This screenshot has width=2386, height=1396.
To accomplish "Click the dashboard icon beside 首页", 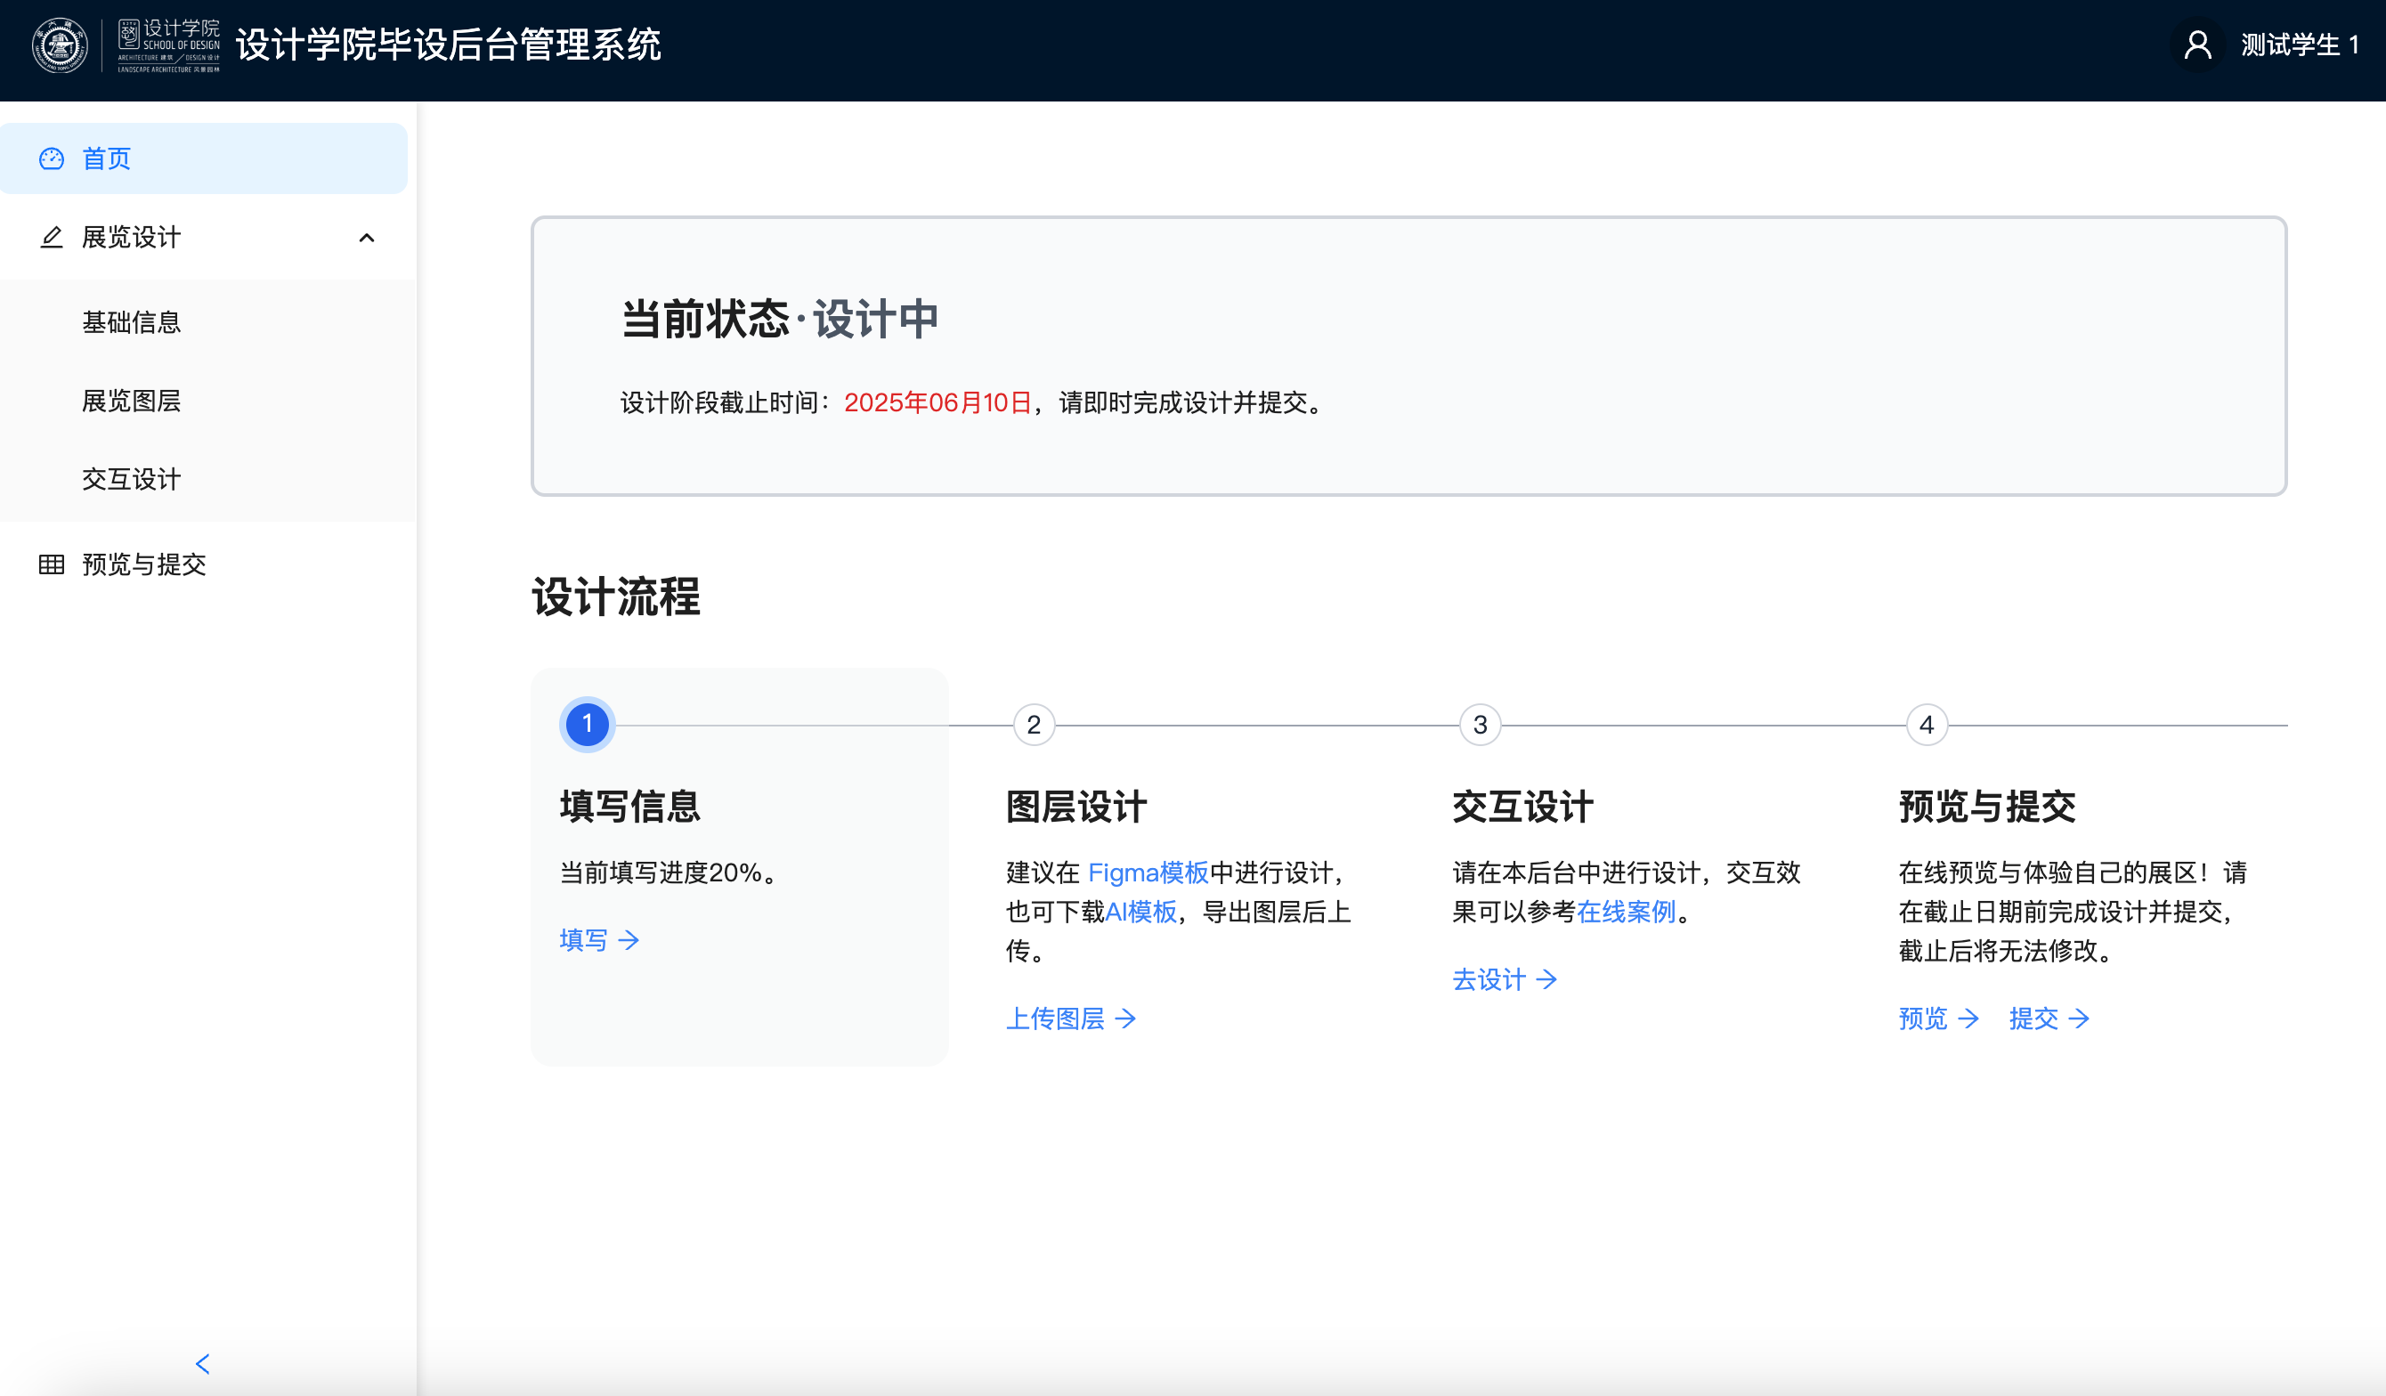I will (x=51, y=158).
